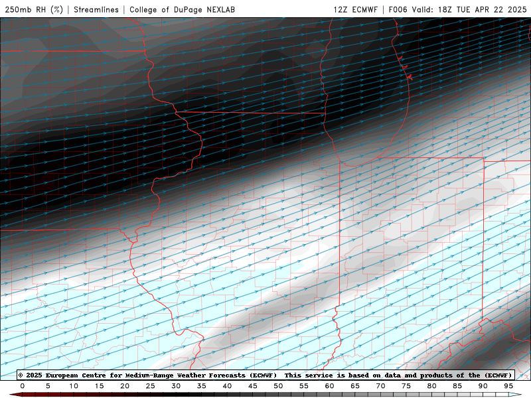Click the '90' colorbar scale label
The image size is (531, 398).
483,386
